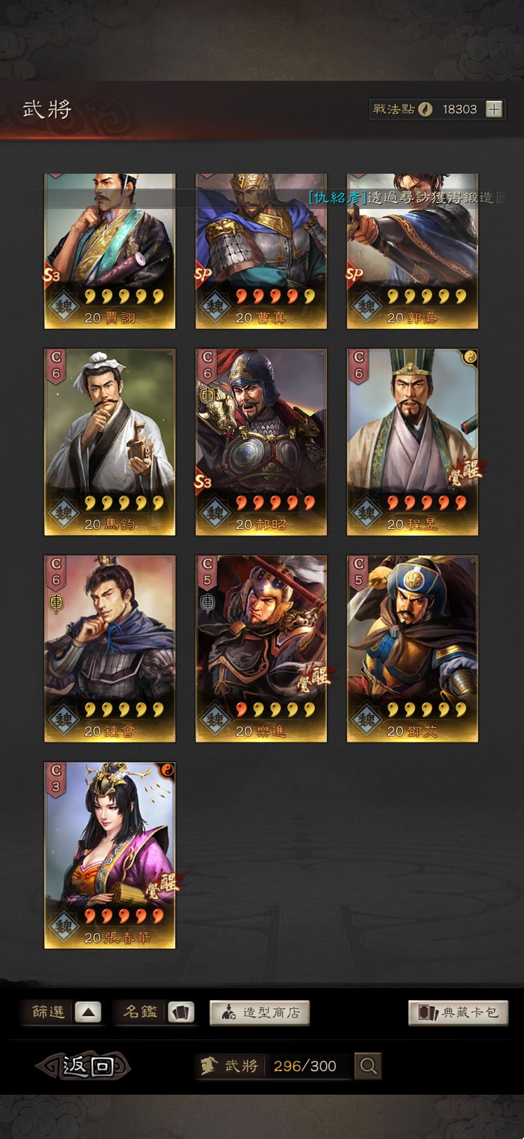The image size is (524, 1139).
Task: Open the 鍾會 general card
Action: pyautogui.click(x=110, y=649)
